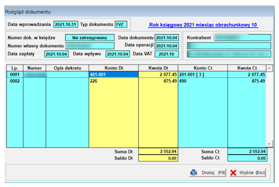Click Kwota Dt cell 2 077.45
Screen dimensions: 279x187
pyautogui.click(x=158, y=75)
